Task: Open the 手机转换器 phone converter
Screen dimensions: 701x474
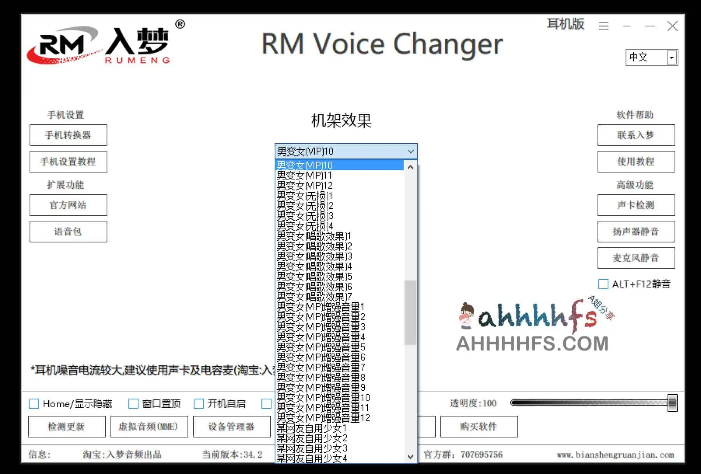Action: [x=68, y=135]
